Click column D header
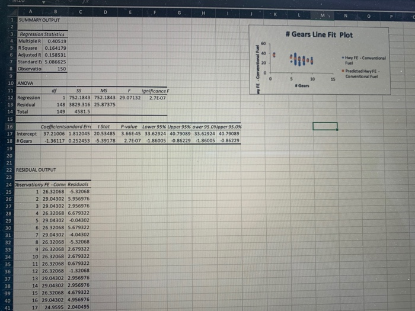 coord(106,12)
